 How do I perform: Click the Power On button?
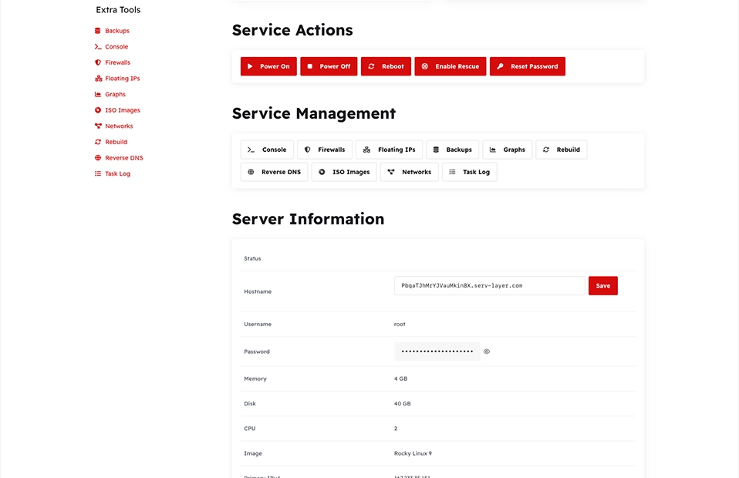(268, 66)
